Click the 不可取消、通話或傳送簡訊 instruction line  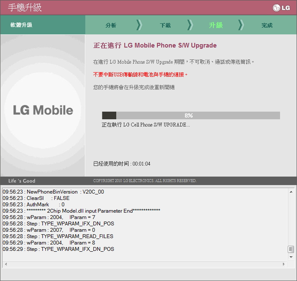coord(174,62)
